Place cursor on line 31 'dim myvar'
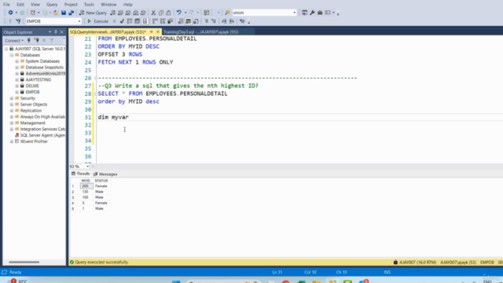503x283 pixels. coord(113,117)
